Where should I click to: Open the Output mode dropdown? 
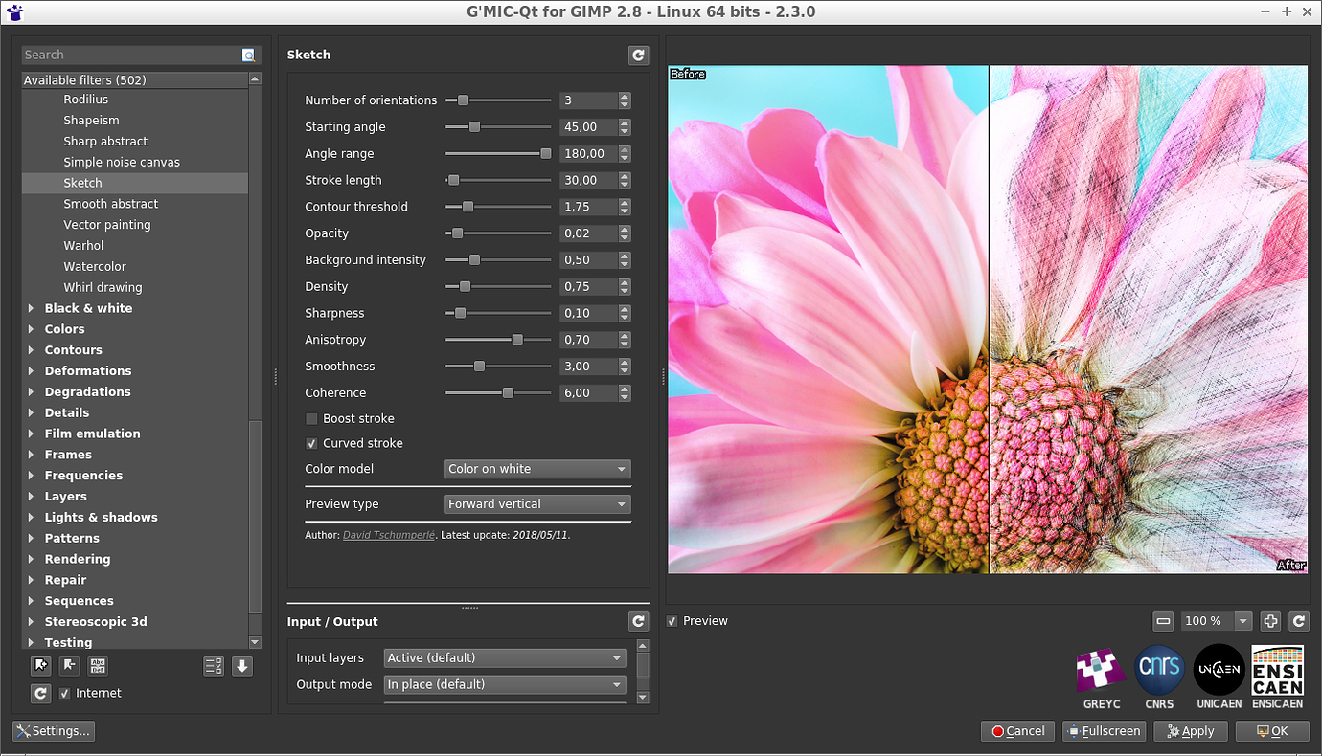[x=504, y=684]
